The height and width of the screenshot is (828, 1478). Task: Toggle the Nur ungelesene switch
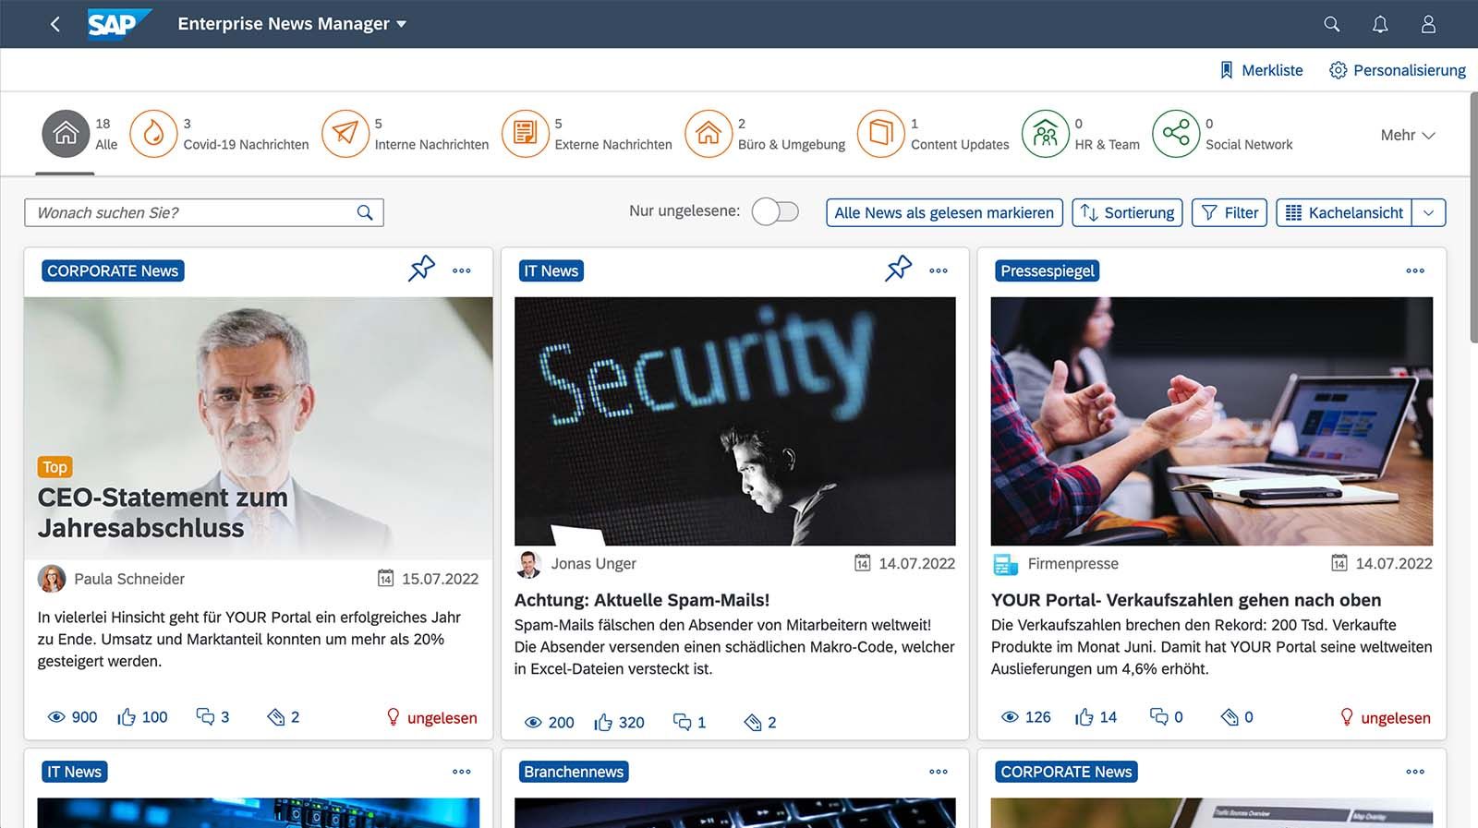(x=775, y=212)
